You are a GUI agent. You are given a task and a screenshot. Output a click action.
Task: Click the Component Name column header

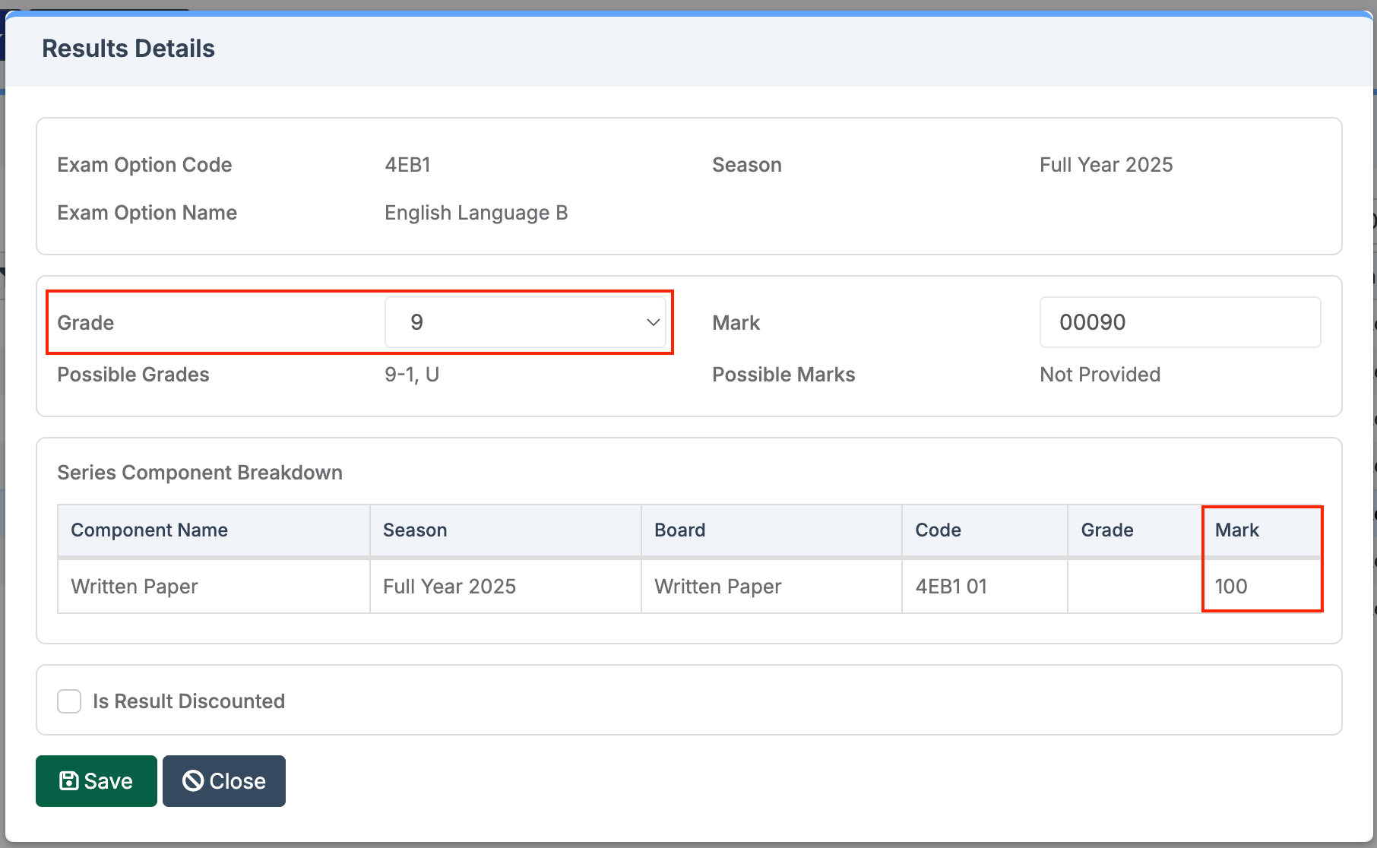pyautogui.click(x=149, y=530)
